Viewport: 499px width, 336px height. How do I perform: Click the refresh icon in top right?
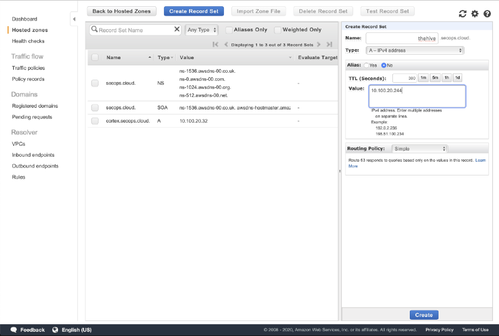pyautogui.click(x=462, y=14)
